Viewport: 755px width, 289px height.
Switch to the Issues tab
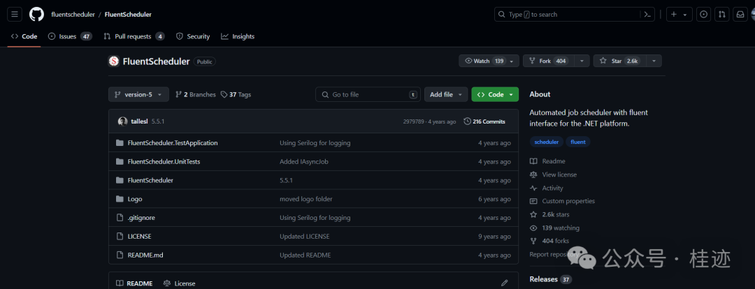[x=69, y=36]
